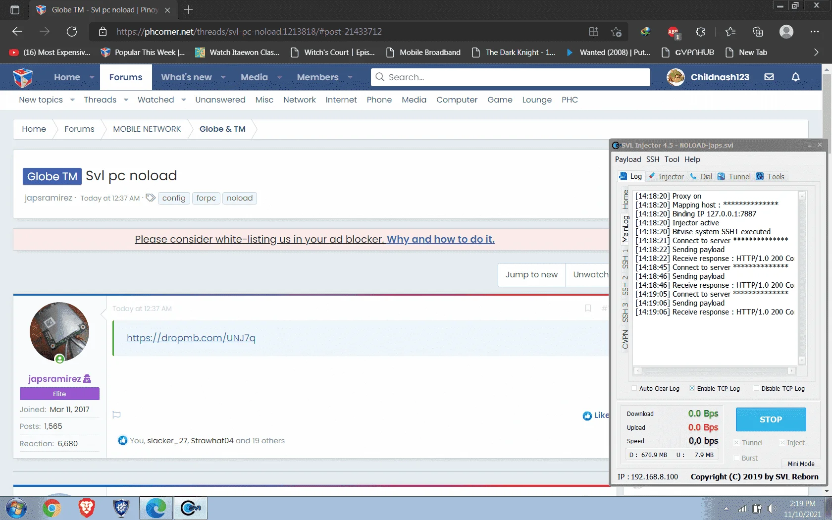Toggle the Burst checkbox
This screenshot has width=832, height=520.
737,458
